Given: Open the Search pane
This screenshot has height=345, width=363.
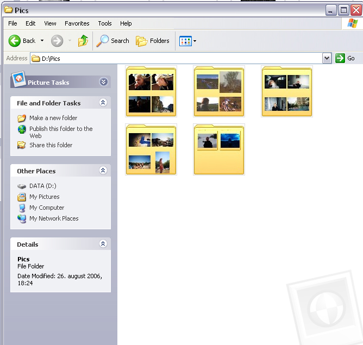Looking at the screenshot, I should [112, 41].
